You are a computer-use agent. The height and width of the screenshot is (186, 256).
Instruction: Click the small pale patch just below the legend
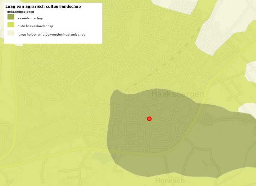pyautogui.click(x=19, y=45)
